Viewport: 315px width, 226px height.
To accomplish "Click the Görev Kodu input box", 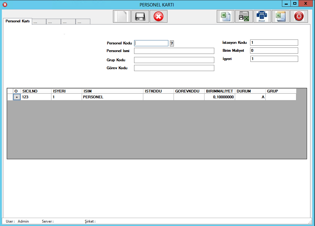I will point(174,68).
